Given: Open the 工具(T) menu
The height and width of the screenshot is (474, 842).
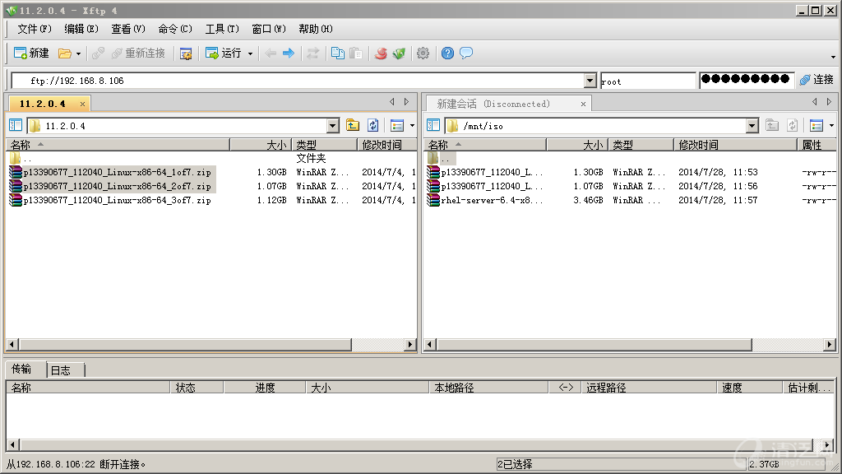Looking at the screenshot, I should tap(222, 29).
